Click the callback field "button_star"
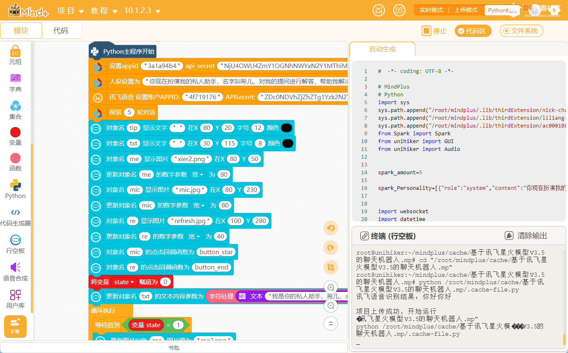The image size is (568, 353). point(216,252)
